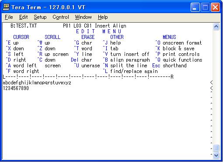Viewport: 223px width, 163px height.
Task: Click the '^X down' cursor entry
Action: pos(15,49)
